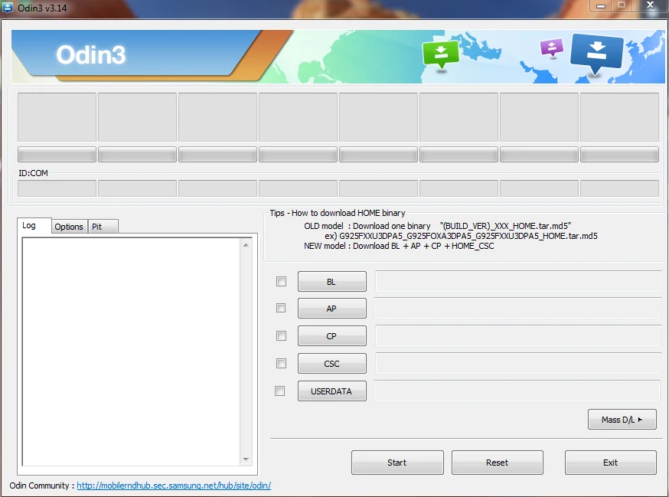
Task: Click the green download marker icon
Action: (441, 54)
